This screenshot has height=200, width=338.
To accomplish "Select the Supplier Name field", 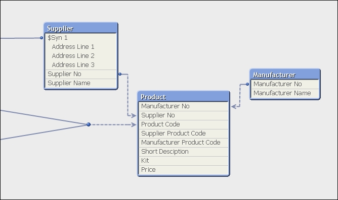I will pyautogui.click(x=81, y=83).
